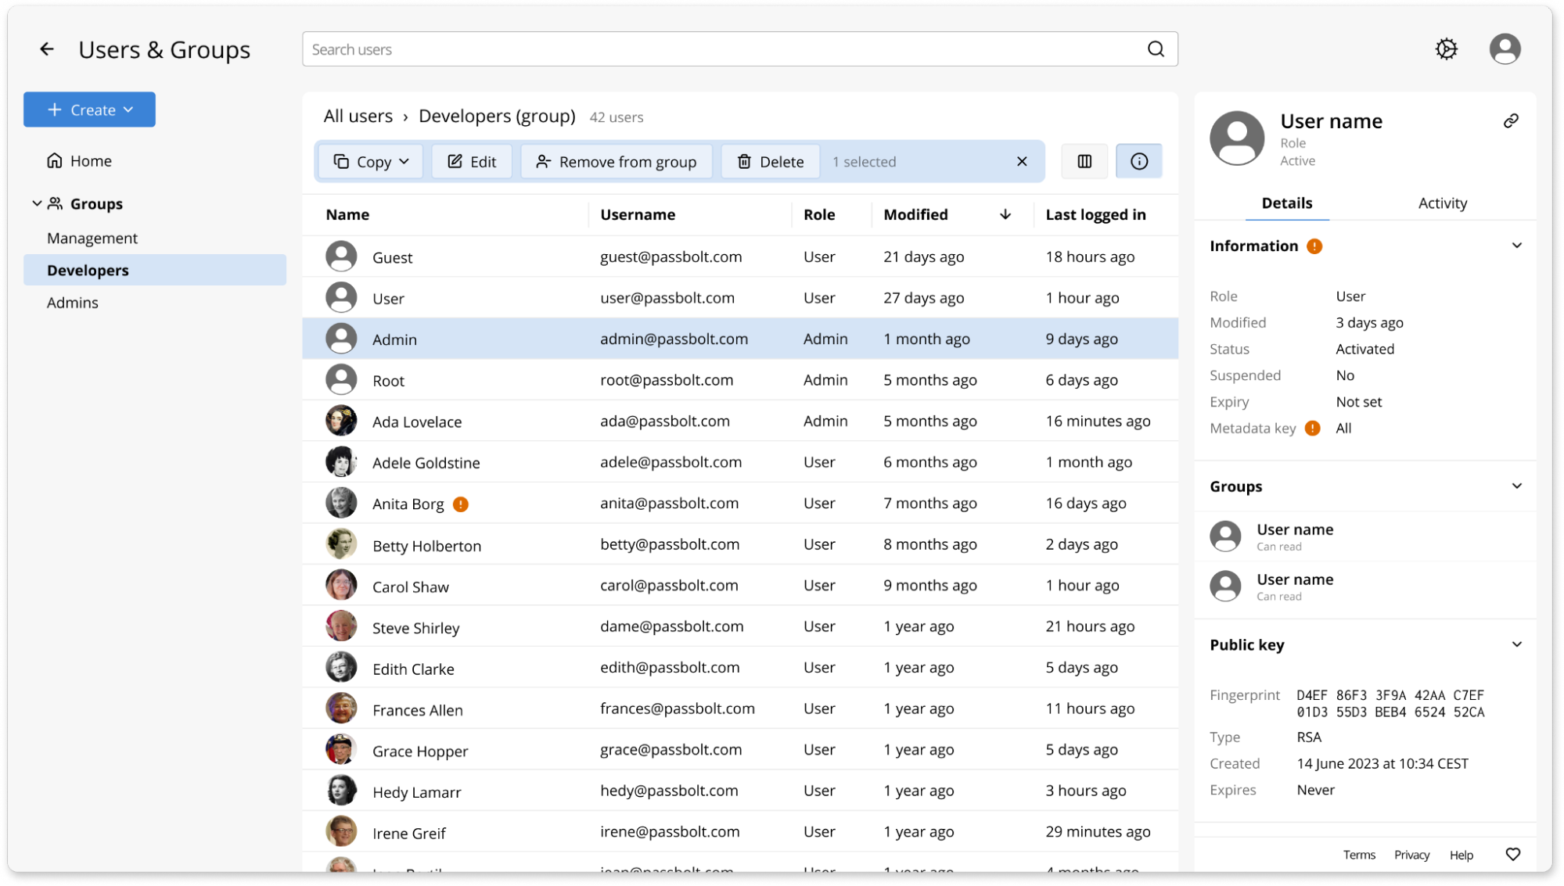Click Remove from group button
1564x886 pixels.
point(617,161)
